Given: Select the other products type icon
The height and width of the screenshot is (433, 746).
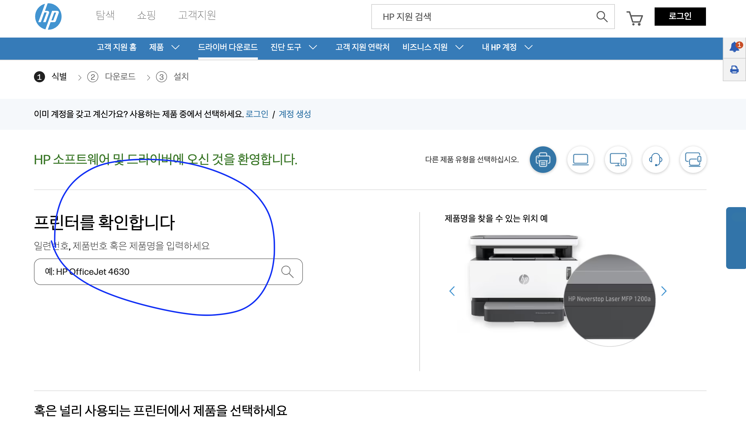Looking at the screenshot, I should pos(693,160).
